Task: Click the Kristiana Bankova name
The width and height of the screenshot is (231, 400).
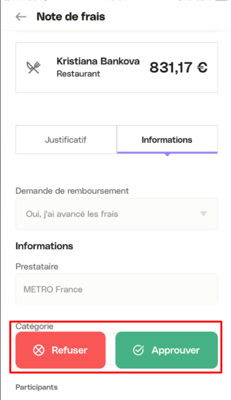Action: pyautogui.click(x=98, y=61)
